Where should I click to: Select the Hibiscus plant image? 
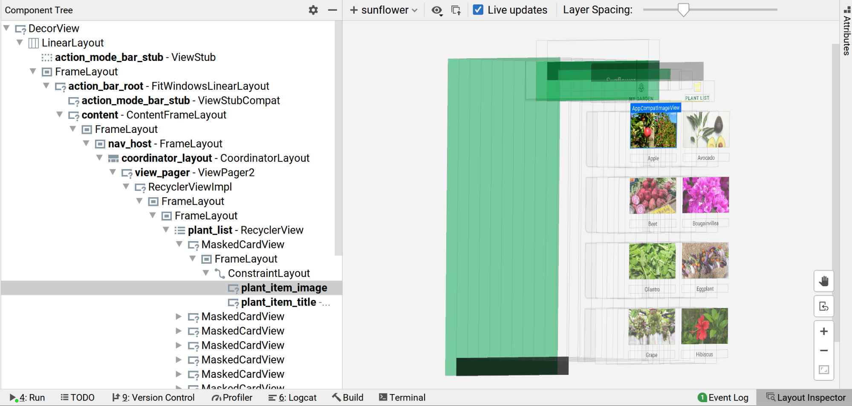pyautogui.click(x=705, y=326)
